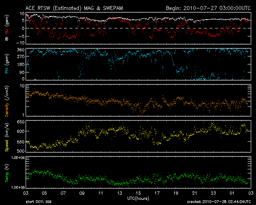Viewport: 256px width, 205px height.
Task: Click the '07' hour tick label
Action: point(63,193)
